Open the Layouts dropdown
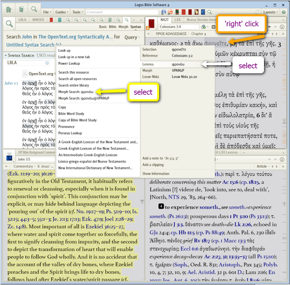The image size is (290, 285). point(271,12)
